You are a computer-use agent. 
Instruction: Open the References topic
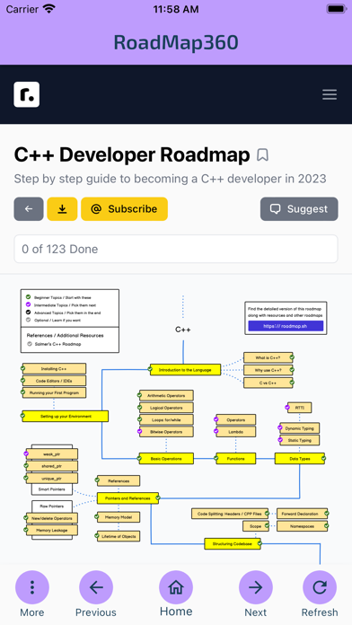119,481
